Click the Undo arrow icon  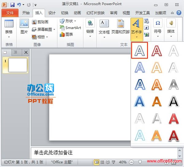click(x=19, y=5)
